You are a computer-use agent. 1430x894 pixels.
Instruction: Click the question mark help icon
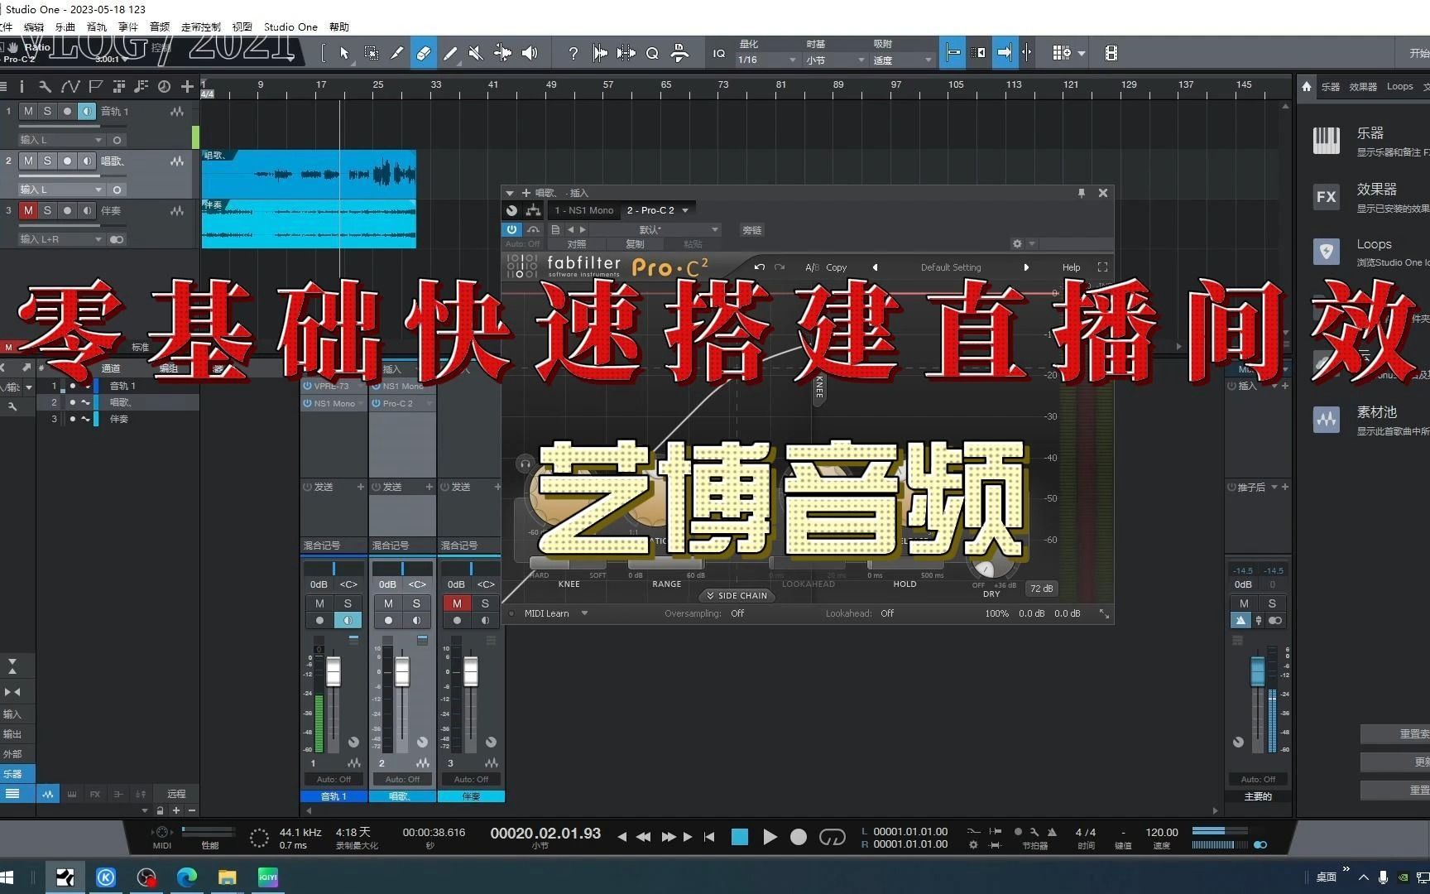click(x=573, y=53)
